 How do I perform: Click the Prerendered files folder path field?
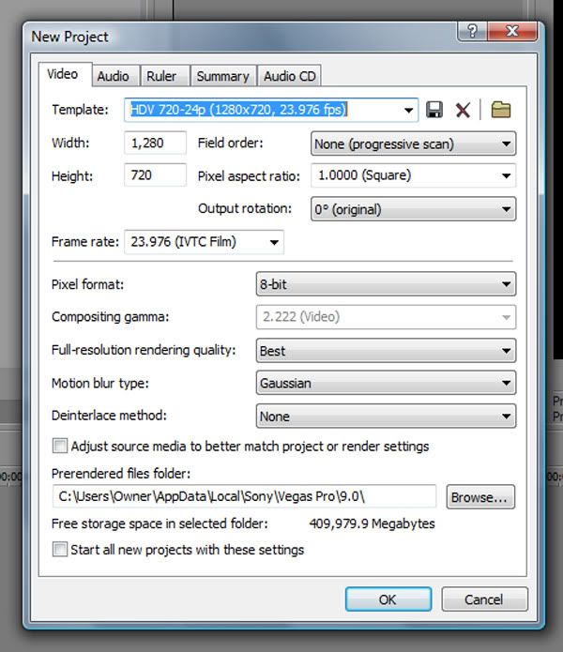pyautogui.click(x=245, y=496)
